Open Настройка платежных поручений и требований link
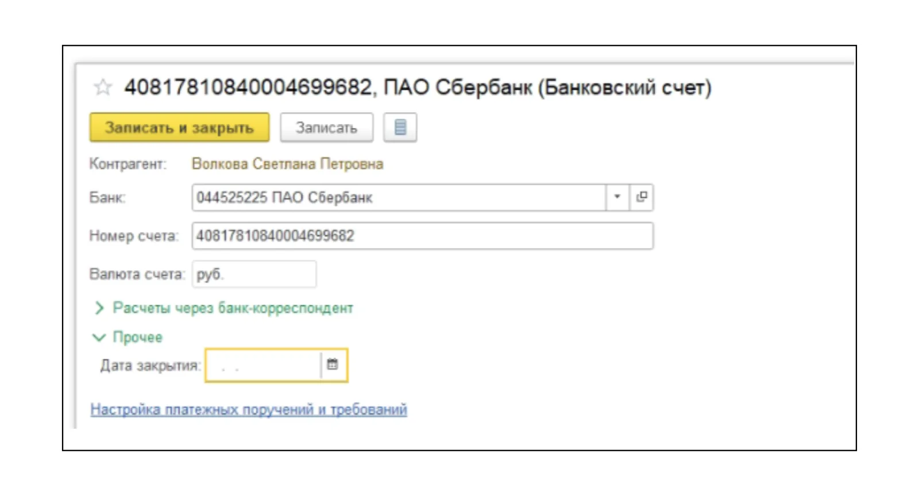 click(x=249, y=409)
